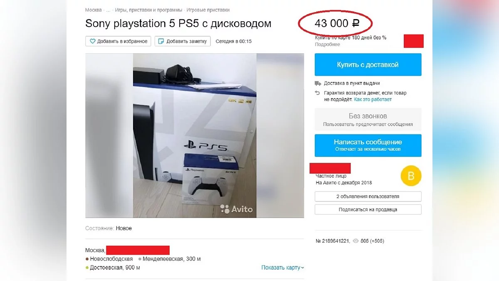Screen dimensions: 499x281
Task: Open 2 объявления пользователя
Action: pos(368,196)
